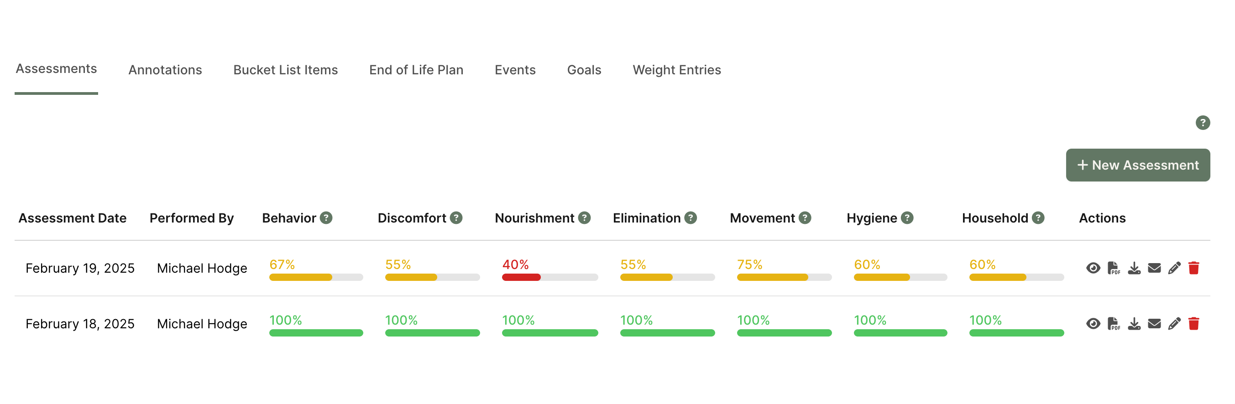Edit the February 19 assessment (pencil icon)
This screenshot has height=404, width=1235.
click(1174, 268)
